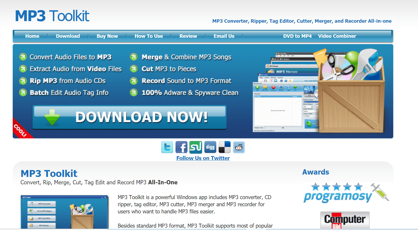
Task: Click the 'Merge & Combine MP3 Songs' text
Action: tap(187, 57)
